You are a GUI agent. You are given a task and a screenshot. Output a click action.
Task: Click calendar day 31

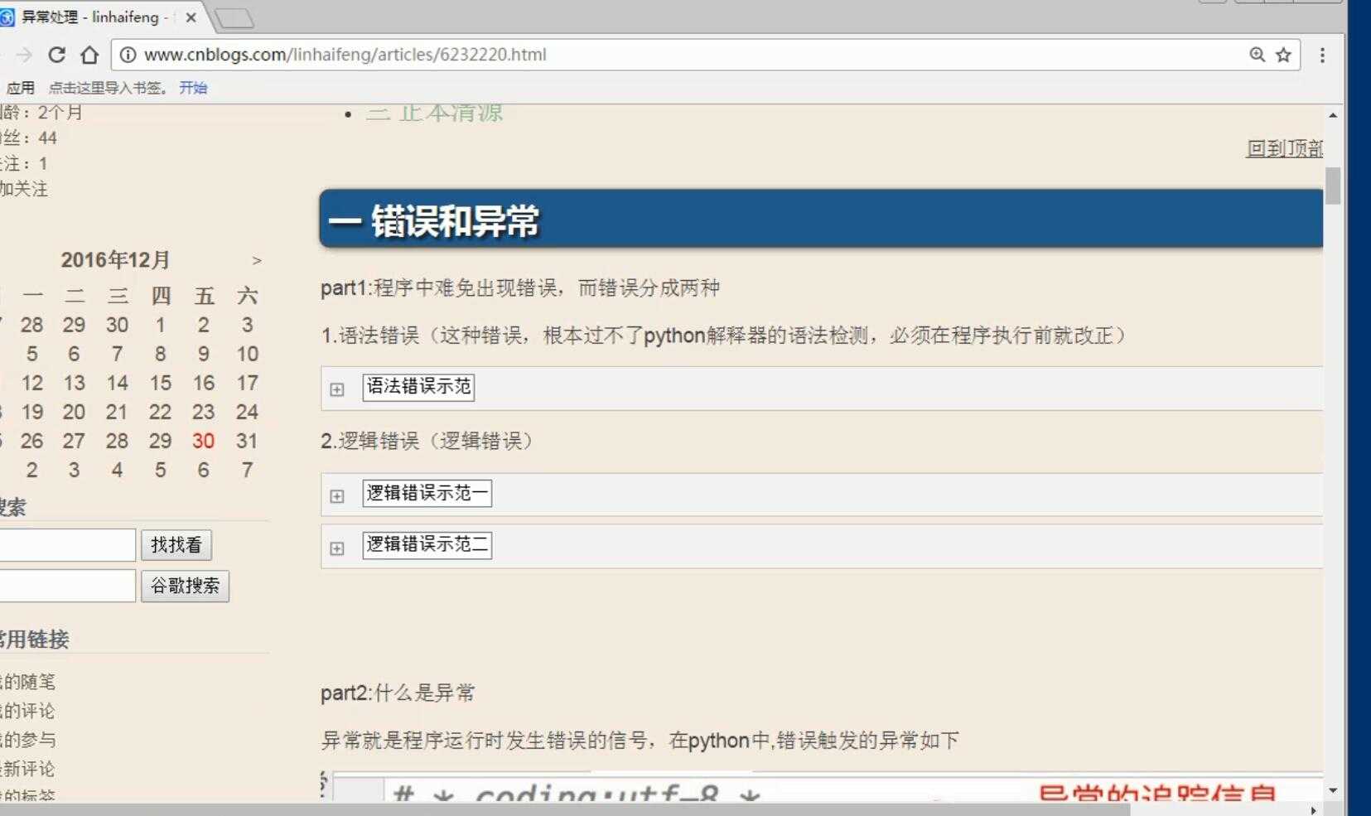247,441
